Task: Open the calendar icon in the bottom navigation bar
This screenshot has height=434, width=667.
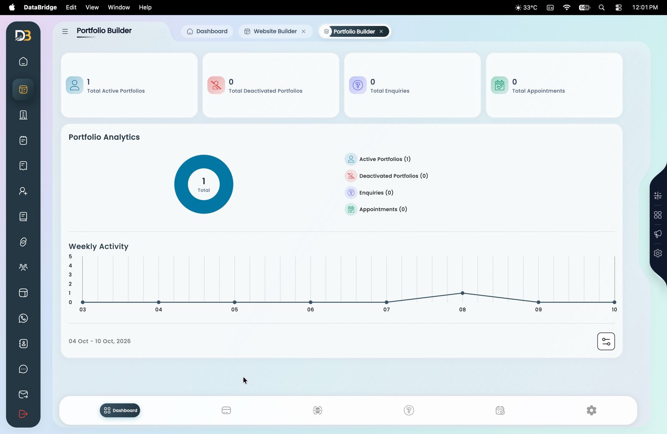Action: (500, 411)
